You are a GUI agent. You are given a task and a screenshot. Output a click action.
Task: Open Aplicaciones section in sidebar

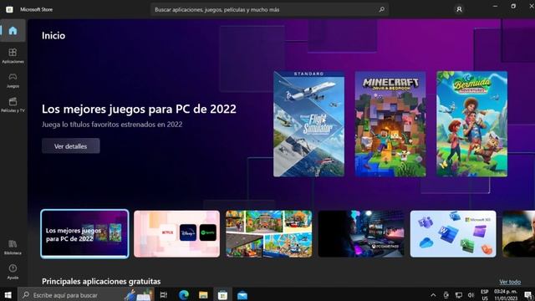13,56
